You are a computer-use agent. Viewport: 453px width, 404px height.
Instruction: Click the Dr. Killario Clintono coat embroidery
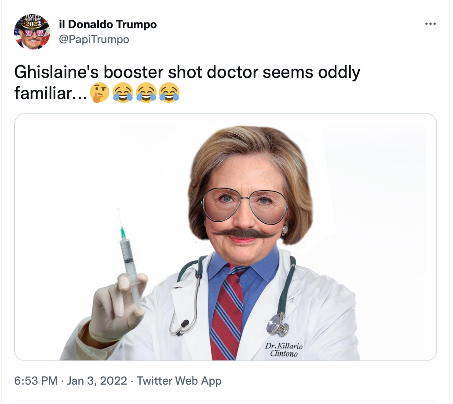click(284, 349)
